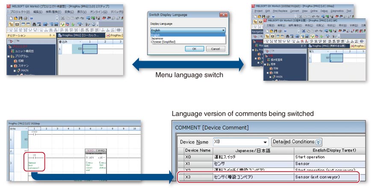Expand the Detailed Conditions section

pos(319,142)
